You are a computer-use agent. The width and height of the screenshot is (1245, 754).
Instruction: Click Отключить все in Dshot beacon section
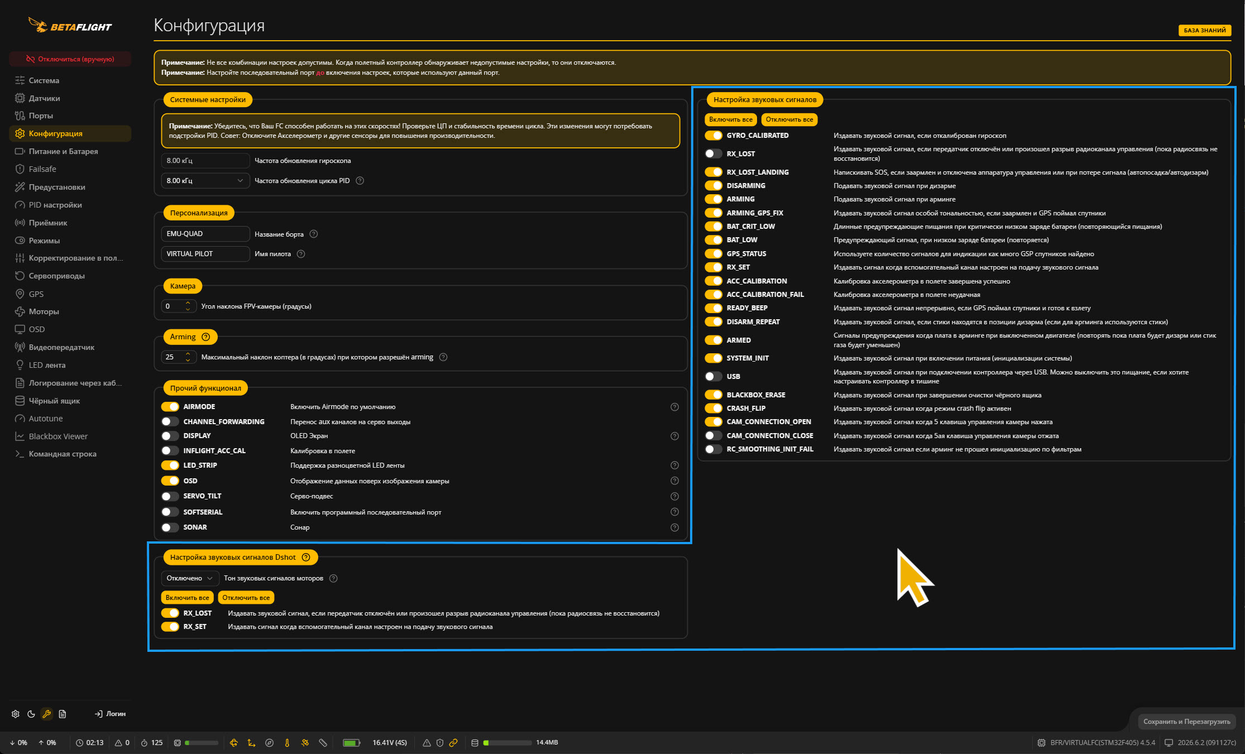246,598
